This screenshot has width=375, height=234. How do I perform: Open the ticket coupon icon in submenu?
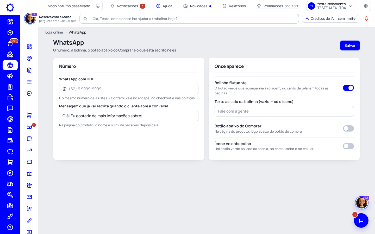[x=29, y=162]
